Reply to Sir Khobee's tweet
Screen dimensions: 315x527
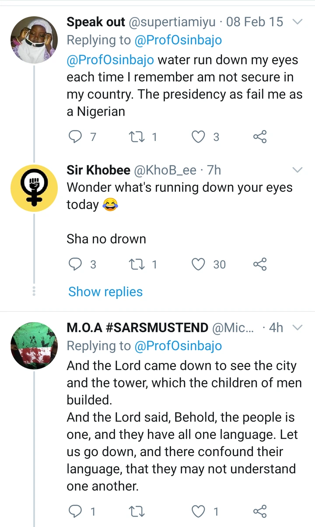click(x=76, y=264)
